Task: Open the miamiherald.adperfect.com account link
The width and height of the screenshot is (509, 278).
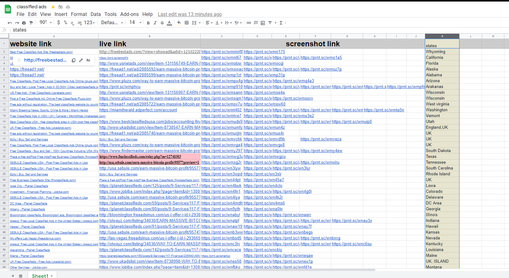Action: (138, 110)
